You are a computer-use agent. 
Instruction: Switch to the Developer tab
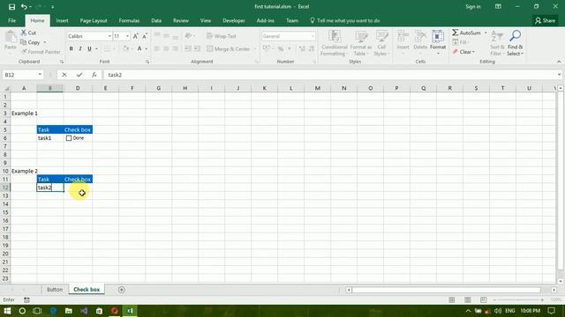[x=233, y=20]
